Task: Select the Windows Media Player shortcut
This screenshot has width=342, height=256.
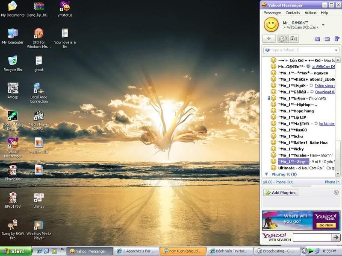Action: click(x=39, y=230)
